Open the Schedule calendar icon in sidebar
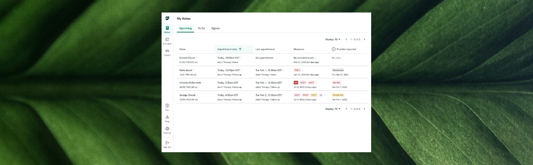533x165 pixels. click(x=167, y=39)
